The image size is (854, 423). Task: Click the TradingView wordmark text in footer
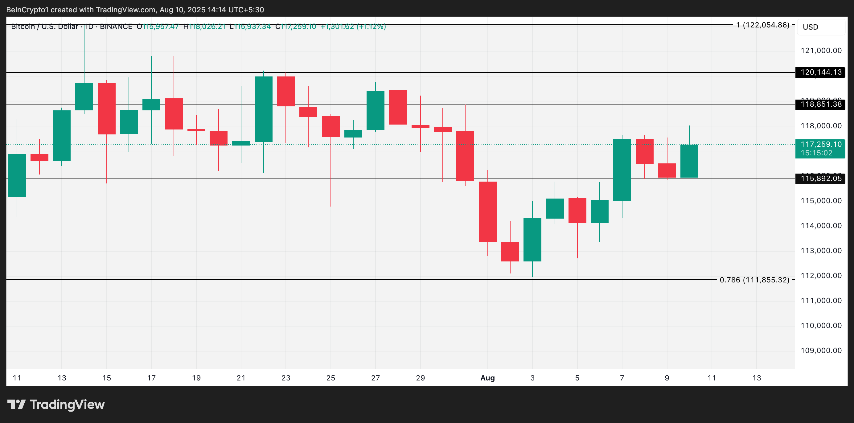pos(67,405)
